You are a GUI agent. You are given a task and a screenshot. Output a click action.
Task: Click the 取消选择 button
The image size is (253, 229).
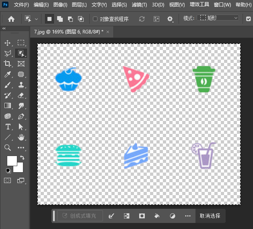pos(210,216)
